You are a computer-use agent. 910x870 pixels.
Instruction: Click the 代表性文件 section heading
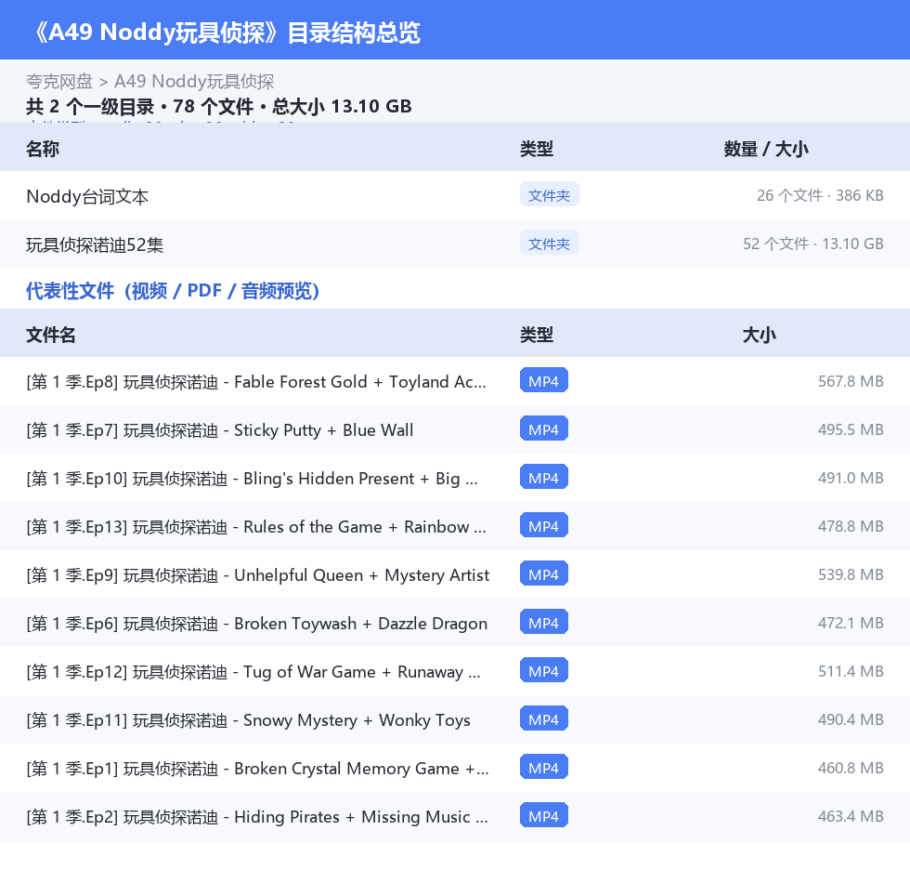173,290
